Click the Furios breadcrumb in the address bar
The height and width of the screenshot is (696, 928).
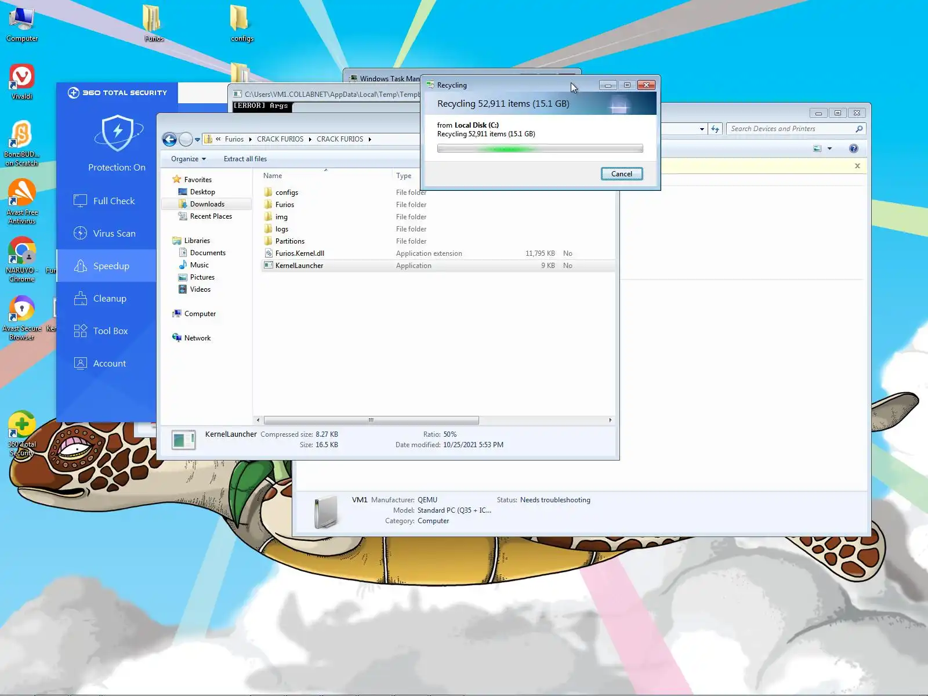(x=234, y=139)
